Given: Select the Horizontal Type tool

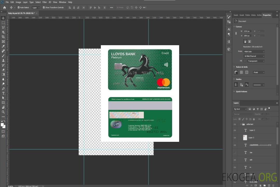Looking at the screenshot, I should 3,93.
